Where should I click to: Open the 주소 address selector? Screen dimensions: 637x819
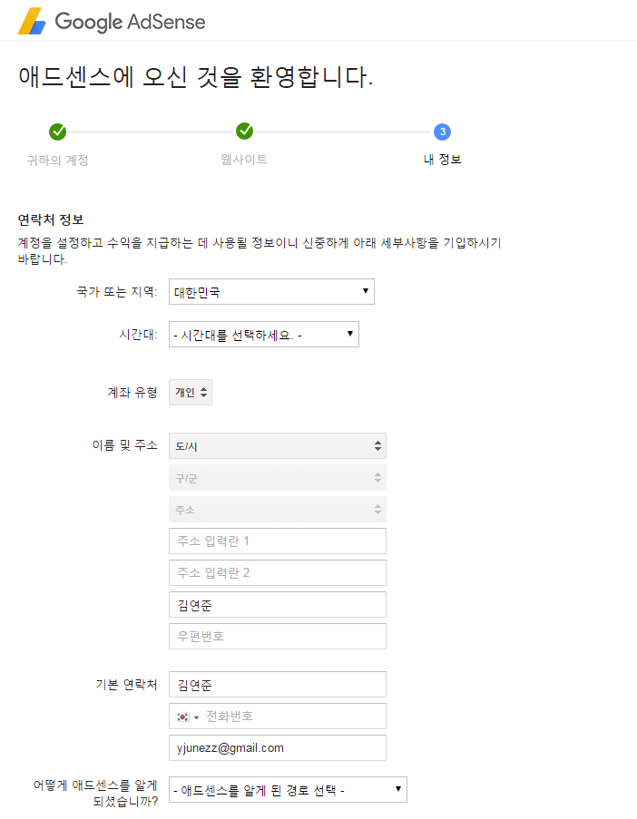[x=278, y=509]
